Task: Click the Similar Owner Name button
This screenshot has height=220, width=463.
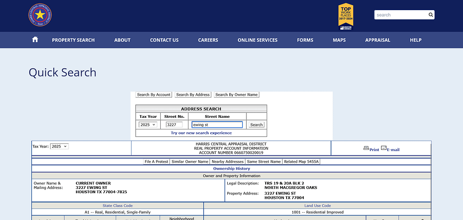Action: [x=190, y=162]
